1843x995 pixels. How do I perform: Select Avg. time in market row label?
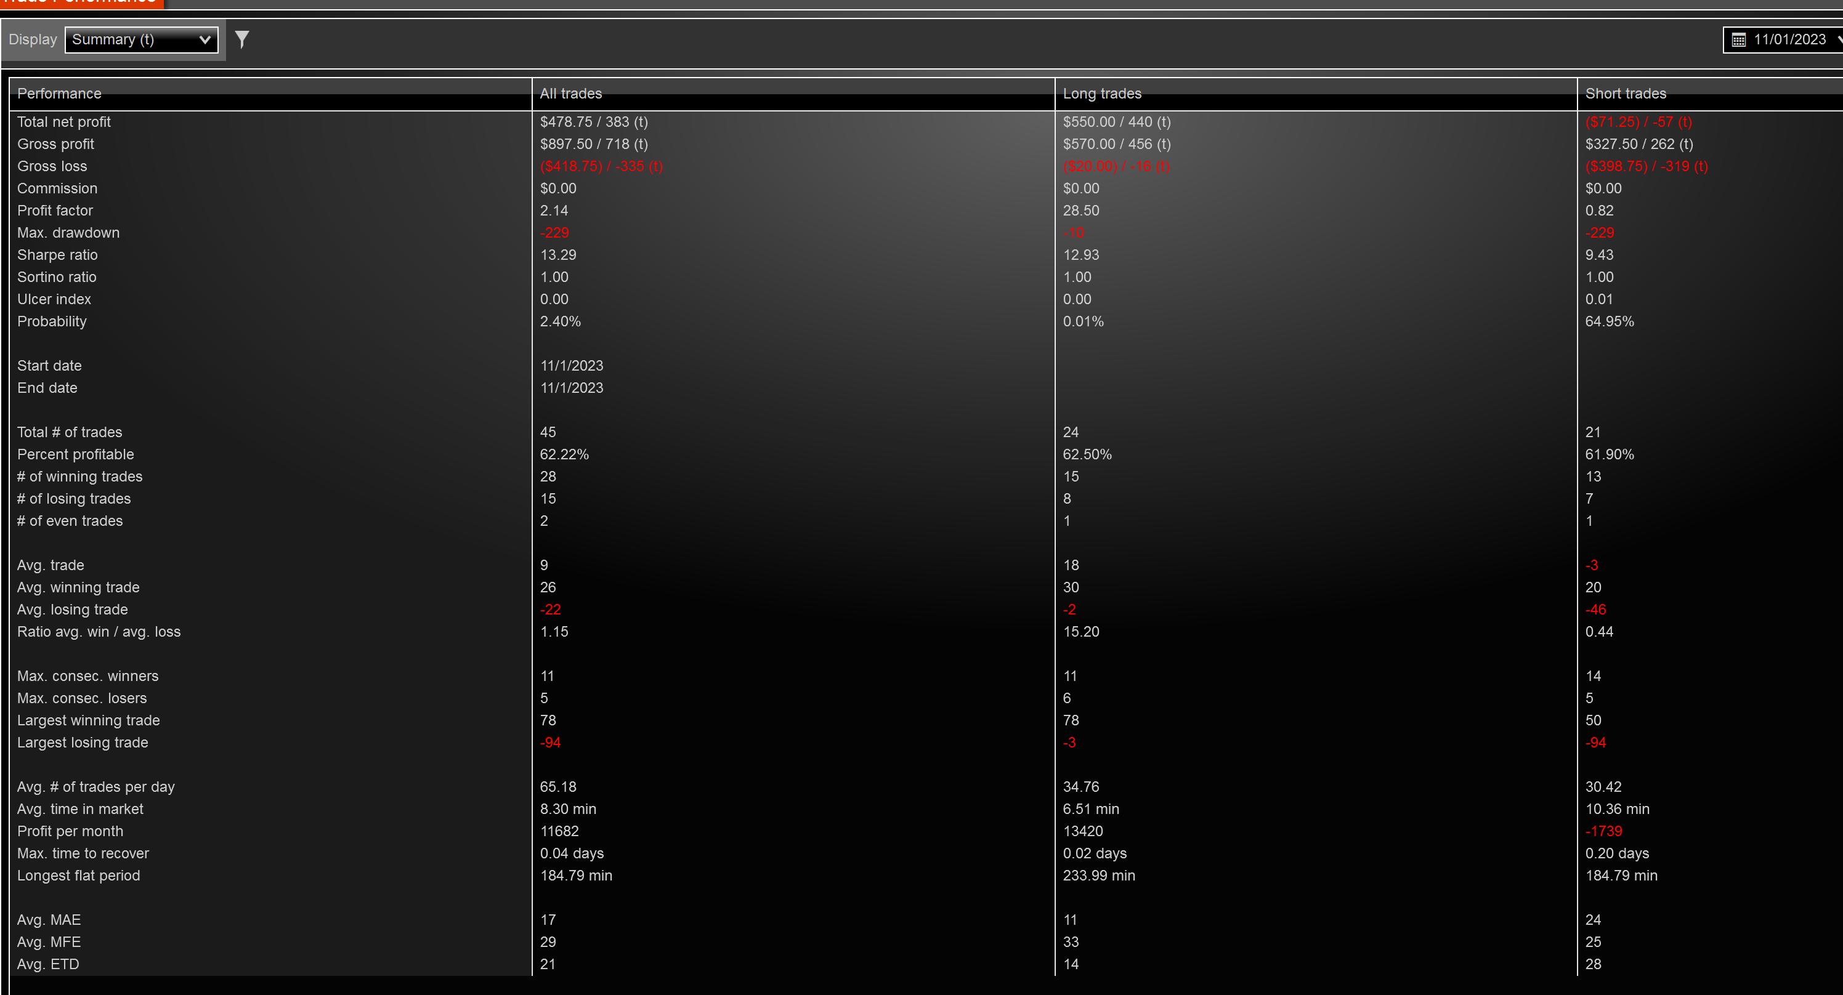(80, 809)
